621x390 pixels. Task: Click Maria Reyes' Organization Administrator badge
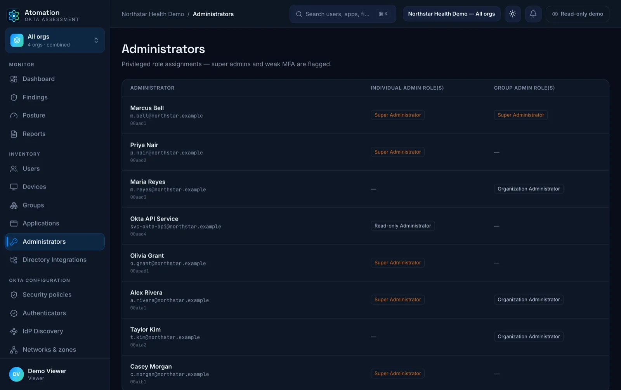pos(529,189)
